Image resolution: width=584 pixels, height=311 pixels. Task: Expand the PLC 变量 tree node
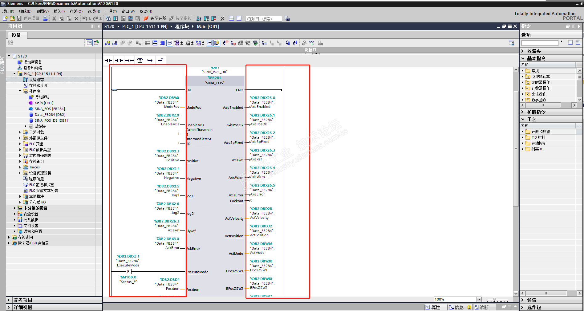pyautogui.click(x=20, y=144)
